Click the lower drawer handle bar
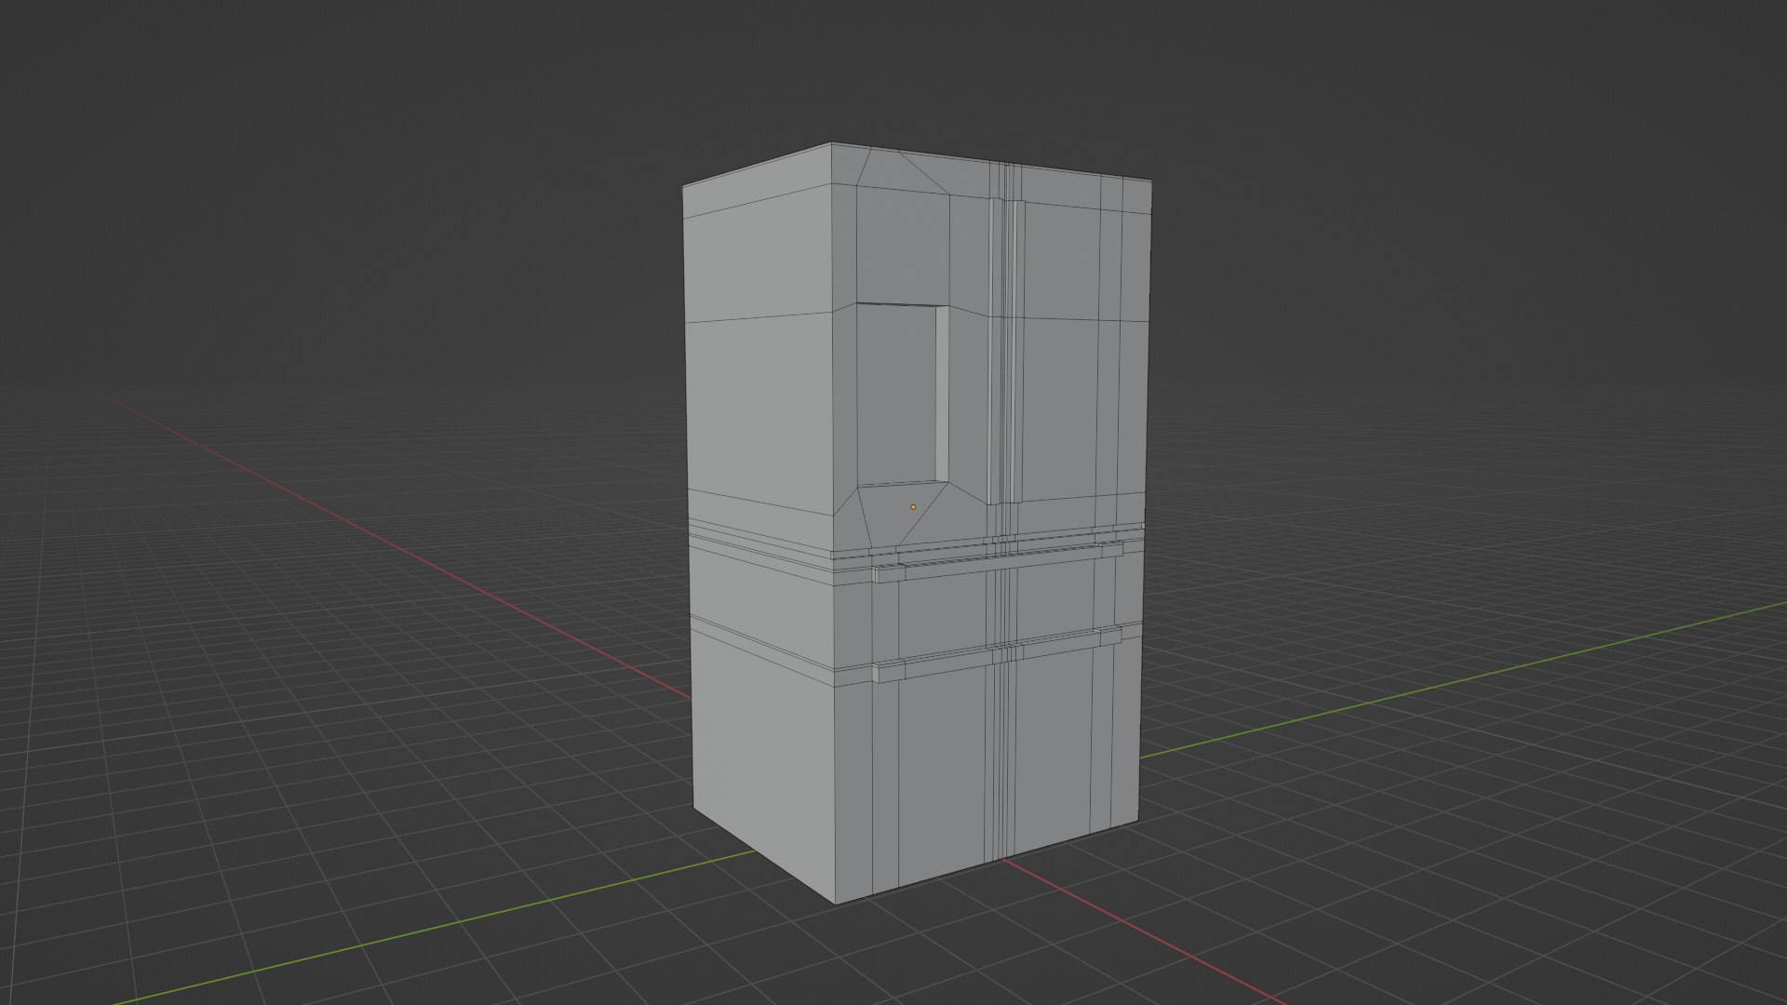This screenshot has width=1787, height=1005. pos(998,656)
